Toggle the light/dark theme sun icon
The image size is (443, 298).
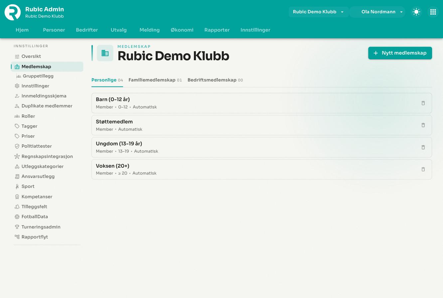pos(416,12)
